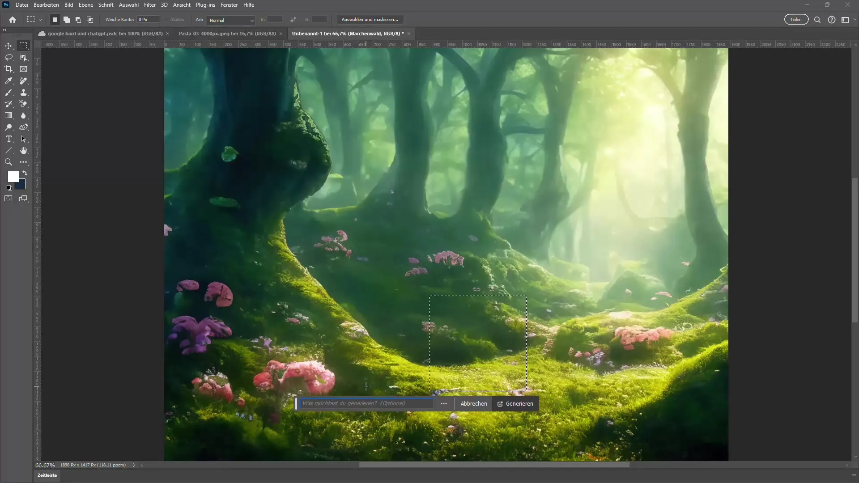Open generative fill more options dots
This screenshot has height=483, width=859.
pyautogui.click(x=444, y=404)
